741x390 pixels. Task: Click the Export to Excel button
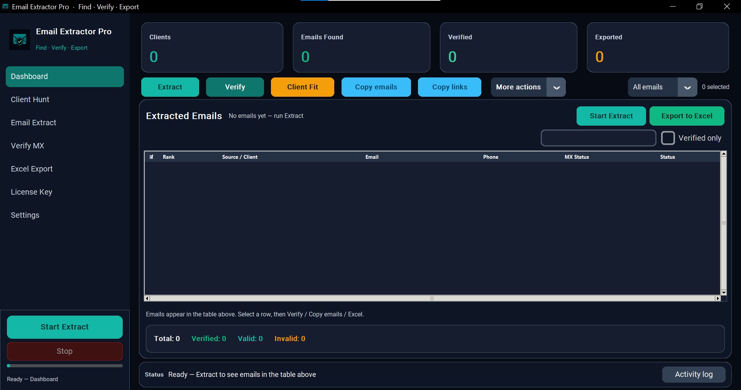pyautogui.click(x=687, y=116)
